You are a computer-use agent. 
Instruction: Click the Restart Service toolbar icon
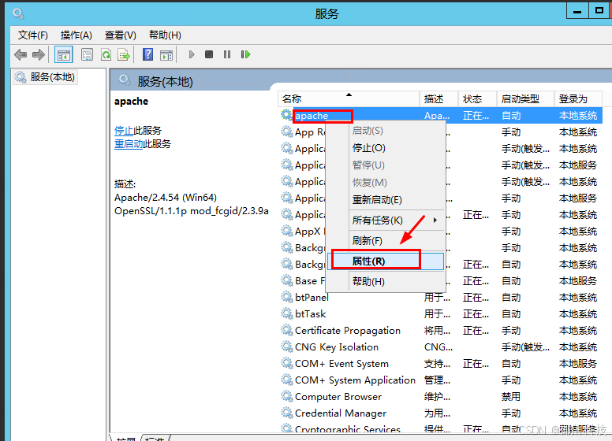[246, 54]
